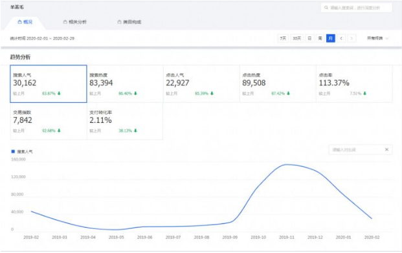The image size is (402, 253).
Task: Click the 2019-05 label on chart axis
Action: (117, 237)
